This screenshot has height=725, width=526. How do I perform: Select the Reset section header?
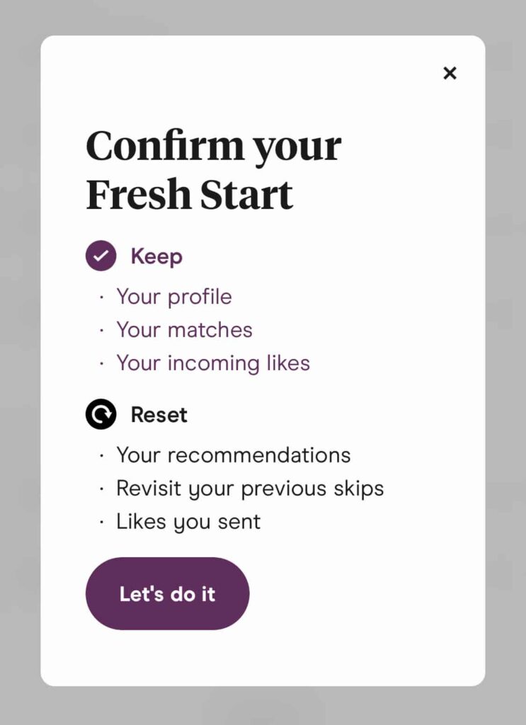pyautogui.click(x=159, y=414)
